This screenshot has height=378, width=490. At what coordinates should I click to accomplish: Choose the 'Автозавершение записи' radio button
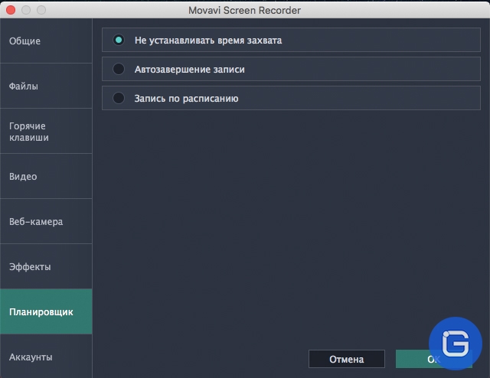click(x=119, y=69)
